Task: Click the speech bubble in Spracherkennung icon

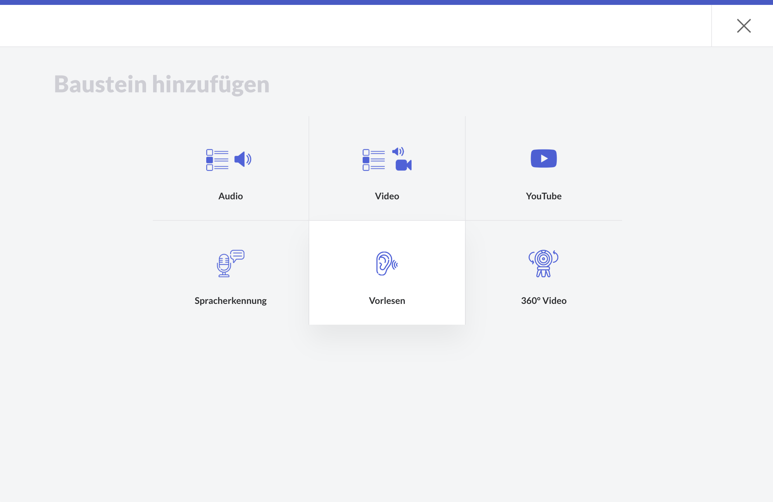Action: [x=238, y=255]
